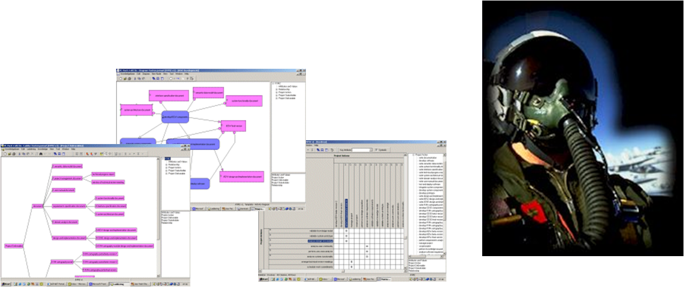Select 'interface specification document' node in diagram window
This screenshot has width=684, height=287.
point(169,95)
